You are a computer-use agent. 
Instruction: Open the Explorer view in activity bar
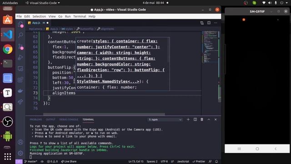(x=20, y=24)
